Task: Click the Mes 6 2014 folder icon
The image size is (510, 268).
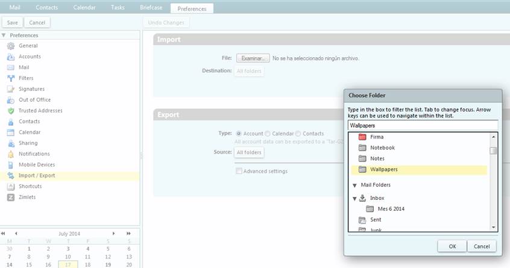Action: pos(370,209)
